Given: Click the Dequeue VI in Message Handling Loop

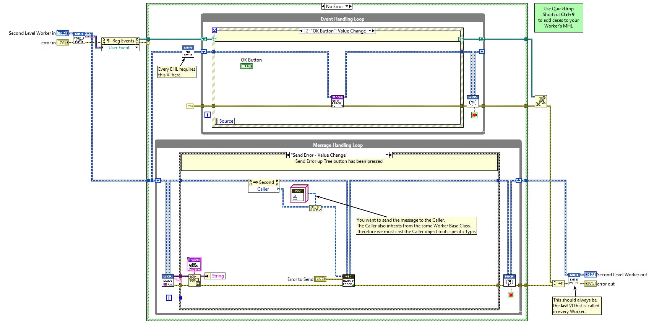Looking at the screenshot, I should [x=168, y=281].
